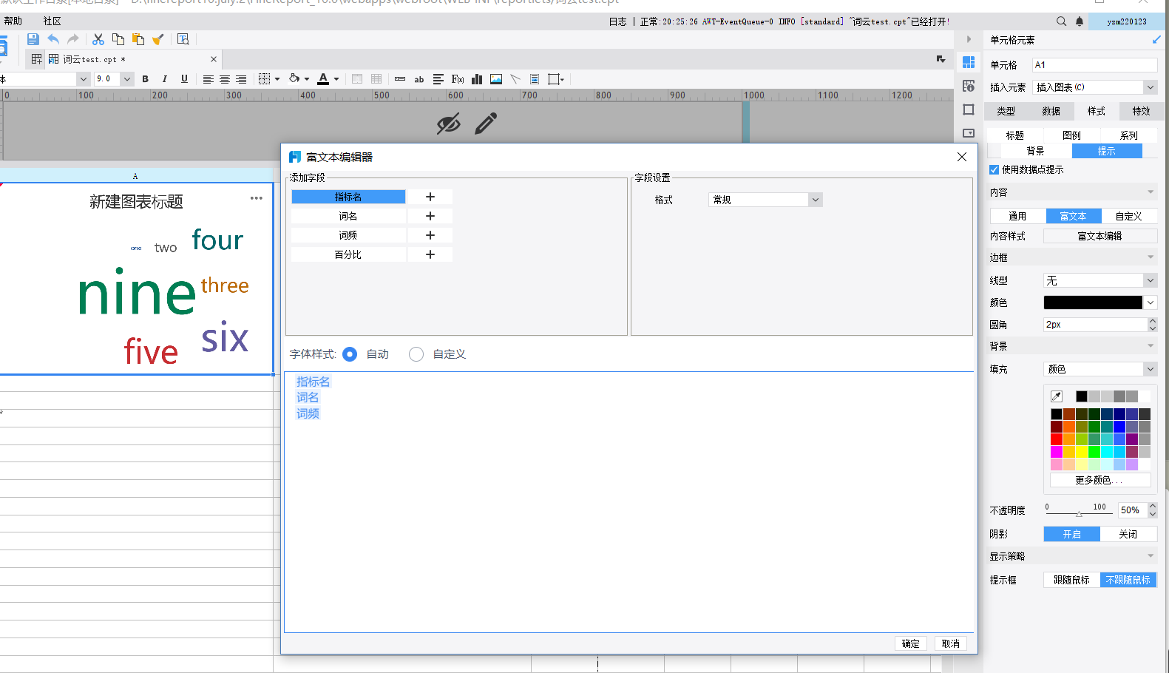
Task: Open the 帮助 menu
Action: click(x=13, y=21)
